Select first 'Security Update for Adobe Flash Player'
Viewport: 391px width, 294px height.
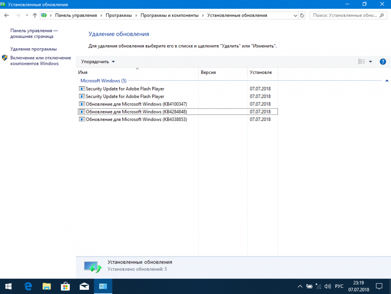pyautogui.click(x=178, y=88)
